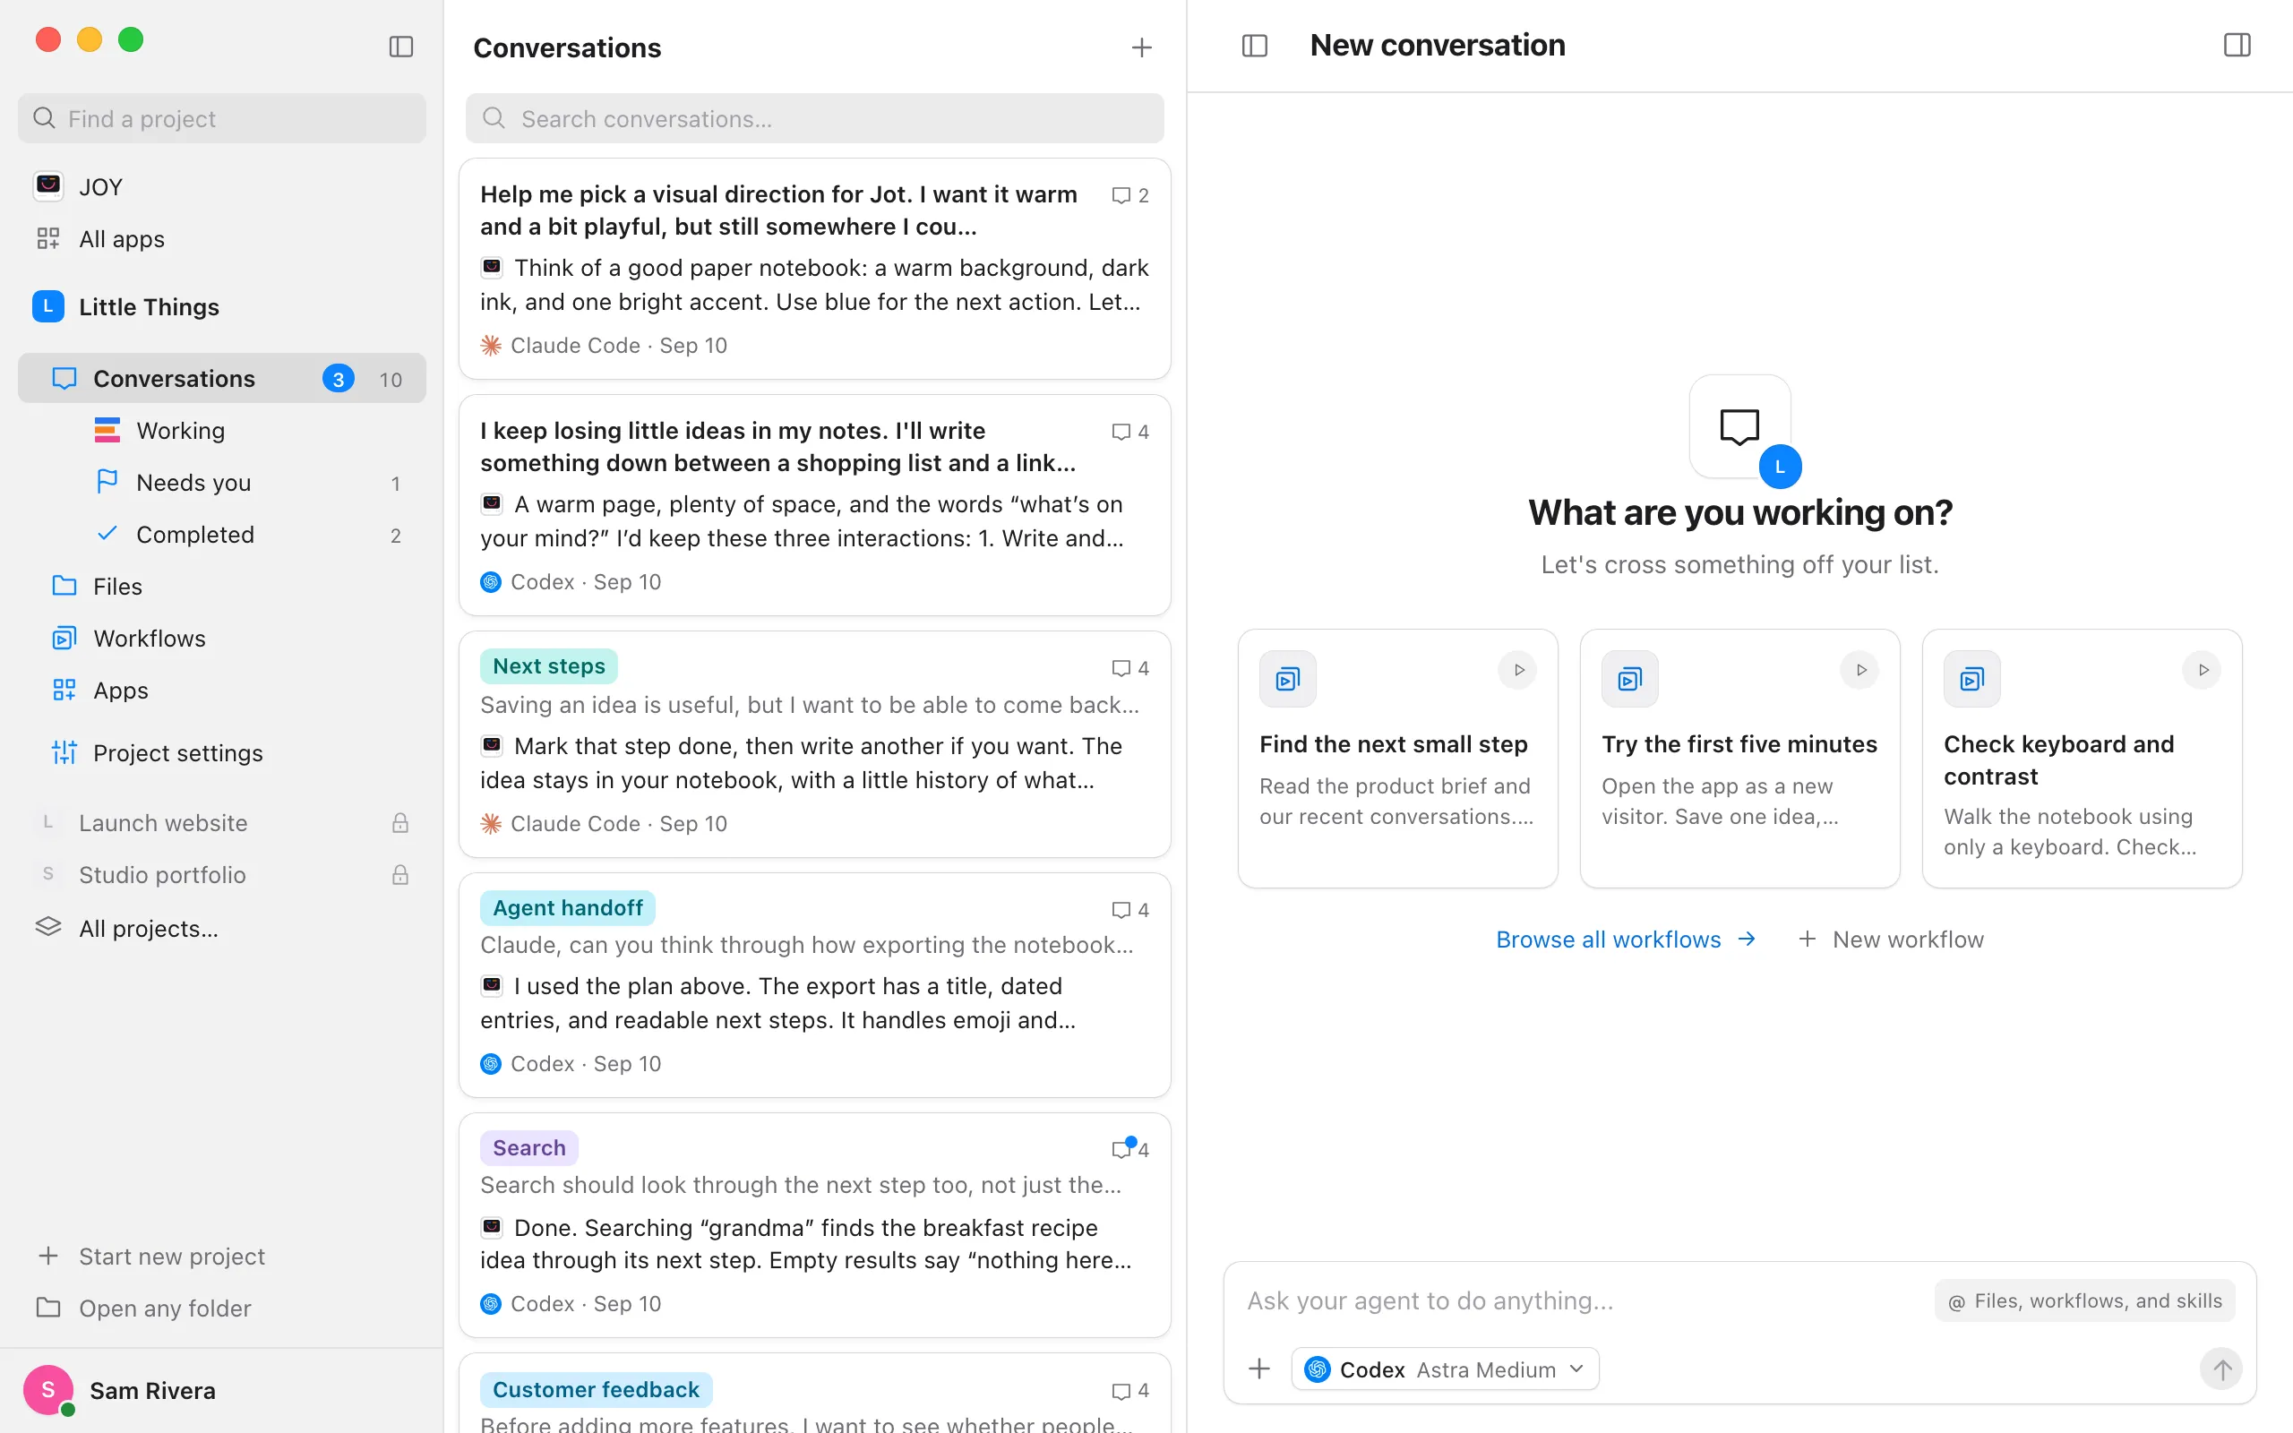The height and width of the screenshot is (1433, 2293).
Task: Click Start new project
Action: 222,1256
